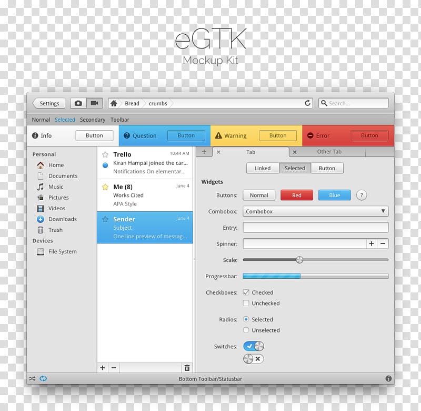421x411 pixels.
Task: Click Button in Info bar
Action: point(94,135)
